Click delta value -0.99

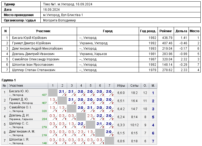[x=183, y=54]
